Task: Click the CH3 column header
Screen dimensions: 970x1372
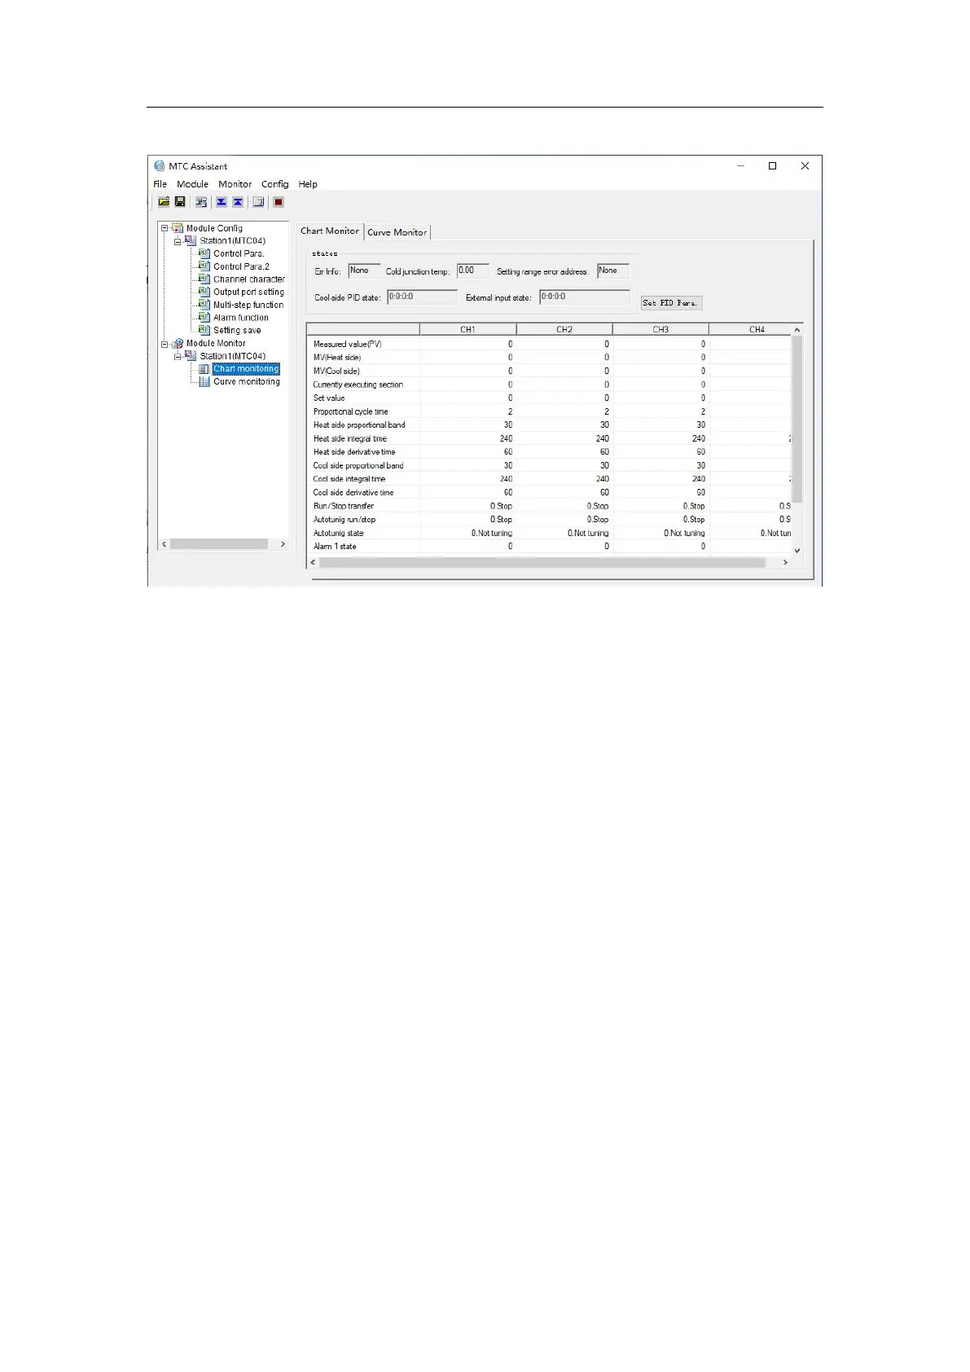Action: pyautogui.click(x=661, y=329)
